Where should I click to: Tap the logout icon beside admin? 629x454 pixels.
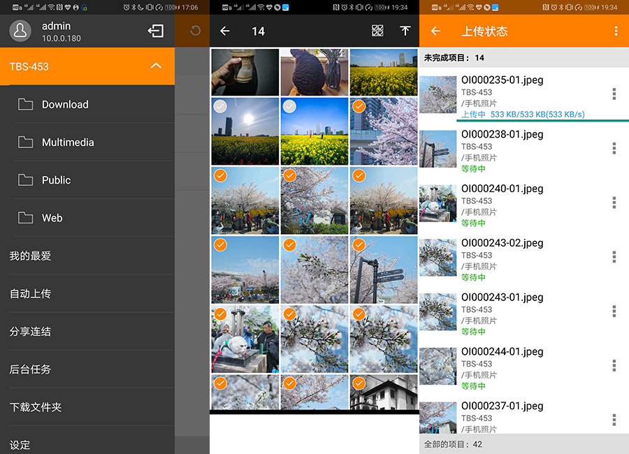155,31
